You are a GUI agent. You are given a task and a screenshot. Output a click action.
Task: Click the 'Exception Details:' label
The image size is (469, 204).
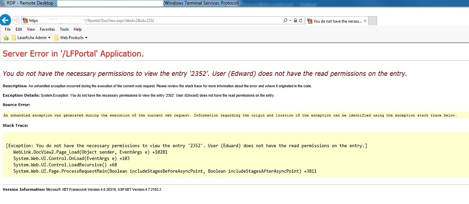[x=21, y=95]
